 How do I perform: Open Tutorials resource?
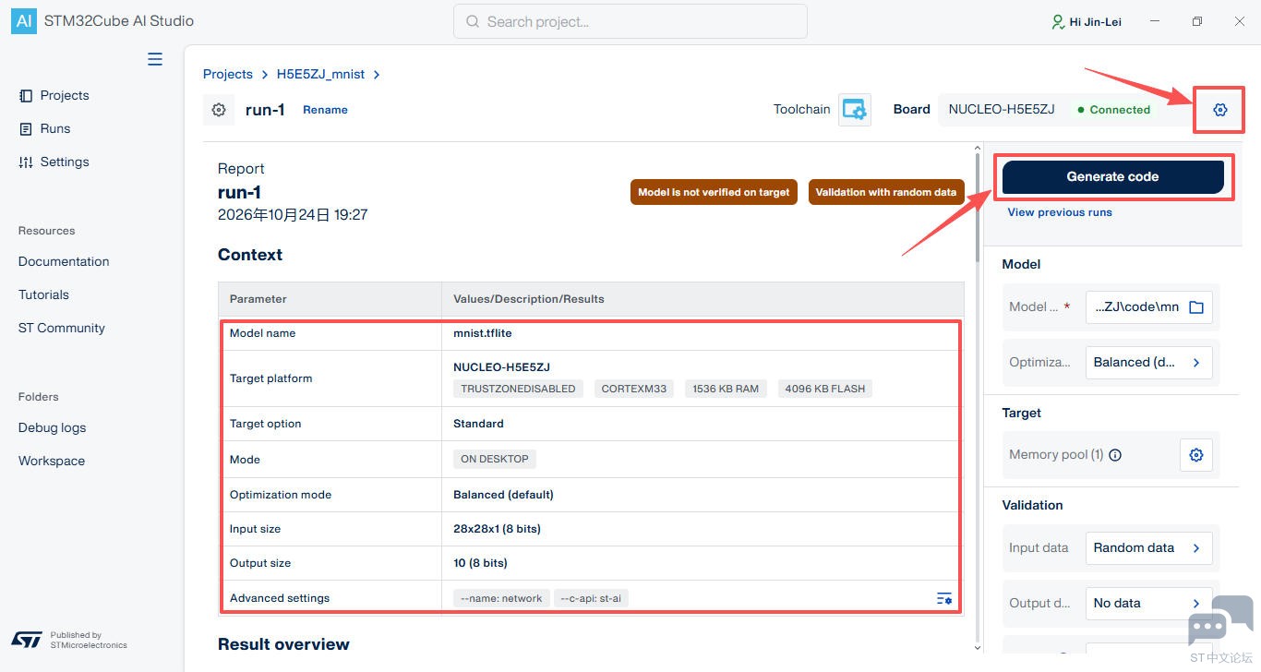[43, 294]
